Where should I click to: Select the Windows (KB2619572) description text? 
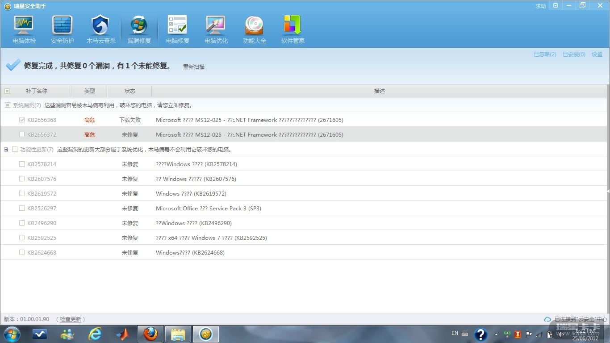pos(191,193)
